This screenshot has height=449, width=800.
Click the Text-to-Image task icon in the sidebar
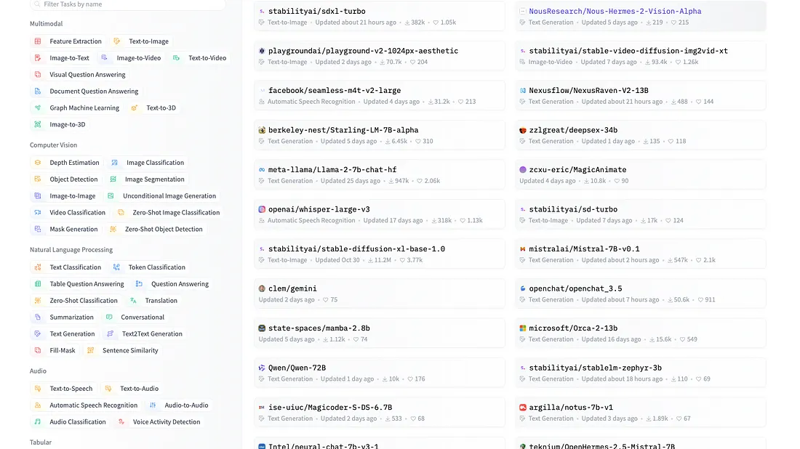point(117,41)
